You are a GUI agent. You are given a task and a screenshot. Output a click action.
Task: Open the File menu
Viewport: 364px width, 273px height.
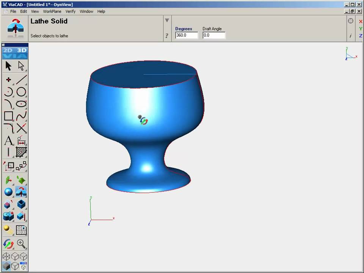click(x=13, y=11)
